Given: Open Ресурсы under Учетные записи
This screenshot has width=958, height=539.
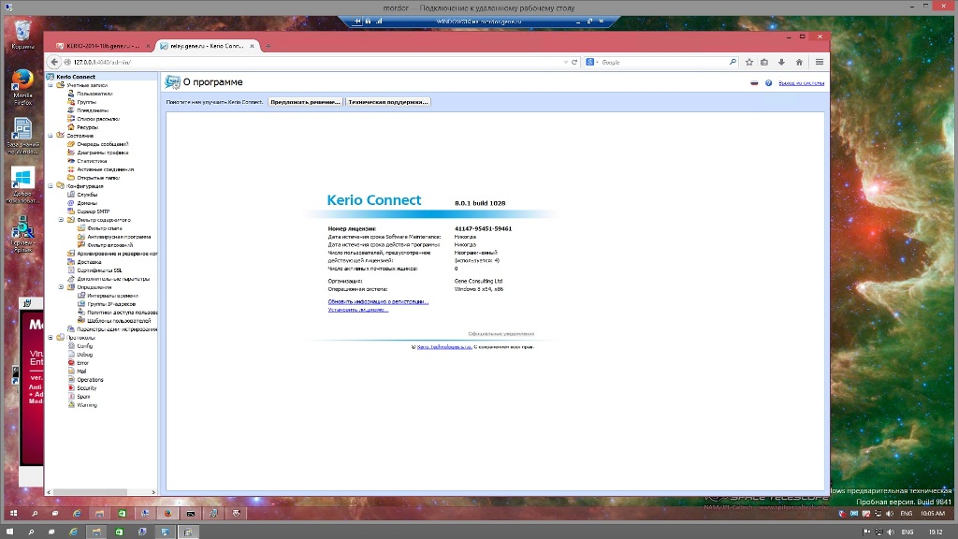Looking at the screenshot, I should click(87, 127).
